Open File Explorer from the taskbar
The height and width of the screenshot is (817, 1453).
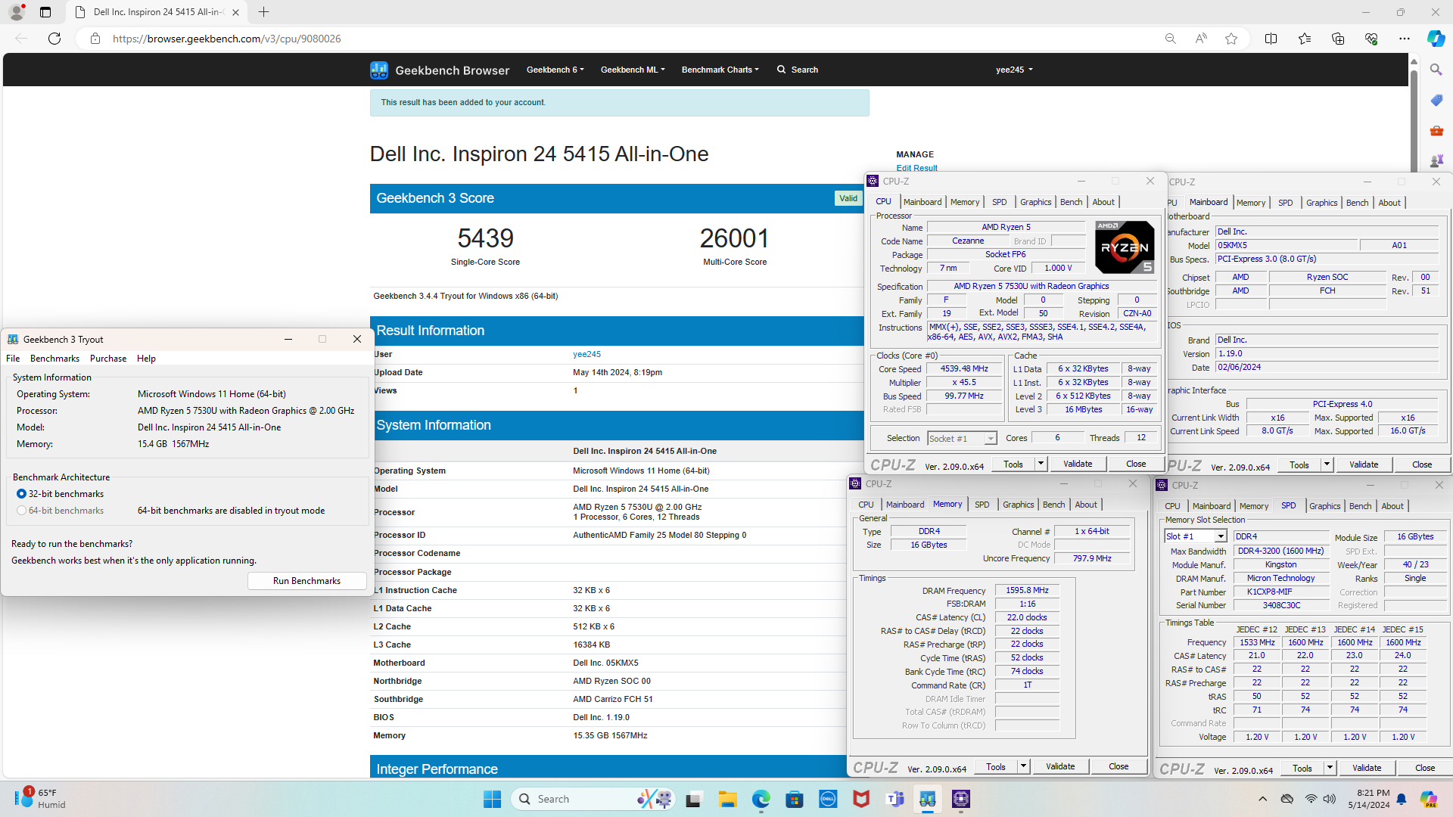point(727,799)
